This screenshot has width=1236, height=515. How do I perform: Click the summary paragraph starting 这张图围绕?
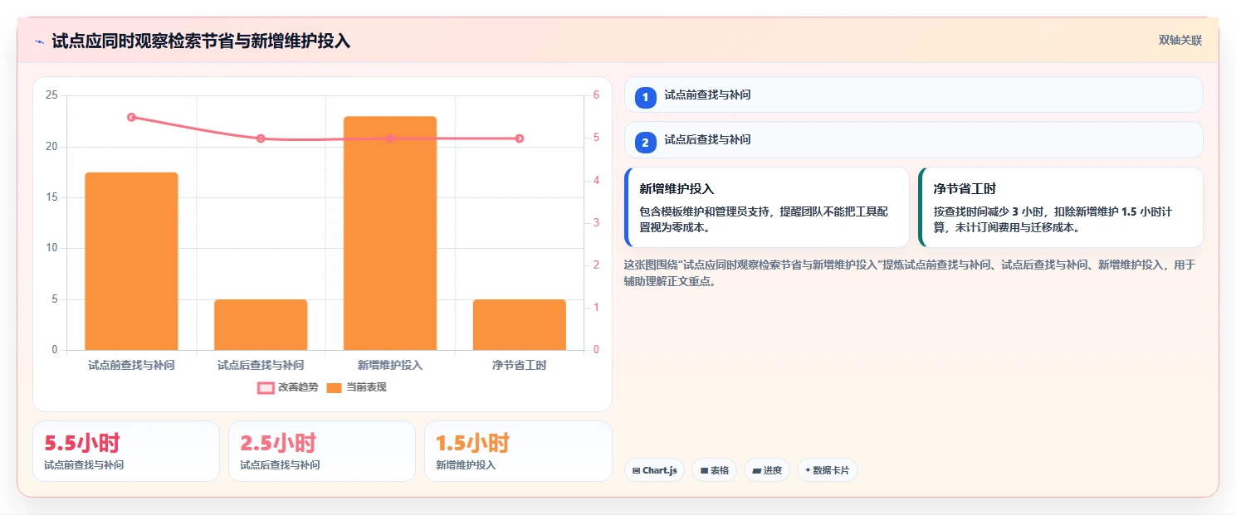(x=910, y=273)
